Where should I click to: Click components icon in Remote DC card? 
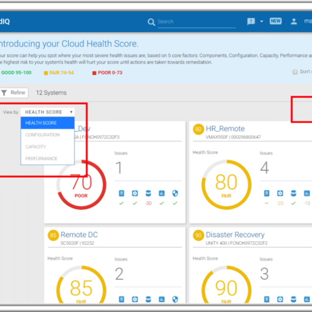pyautogui.click(x=122, y=299)
